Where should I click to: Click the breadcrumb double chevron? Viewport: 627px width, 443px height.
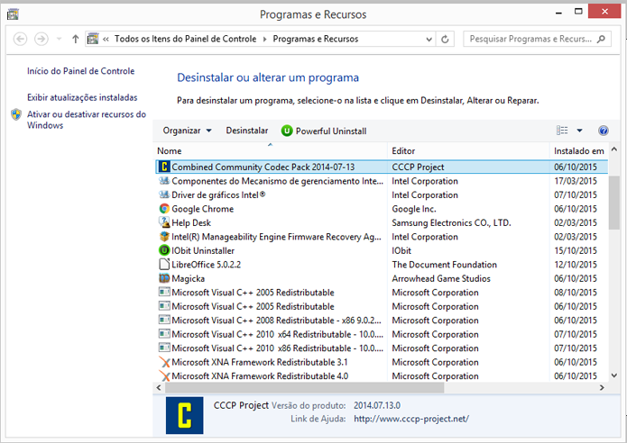(106, 39)
